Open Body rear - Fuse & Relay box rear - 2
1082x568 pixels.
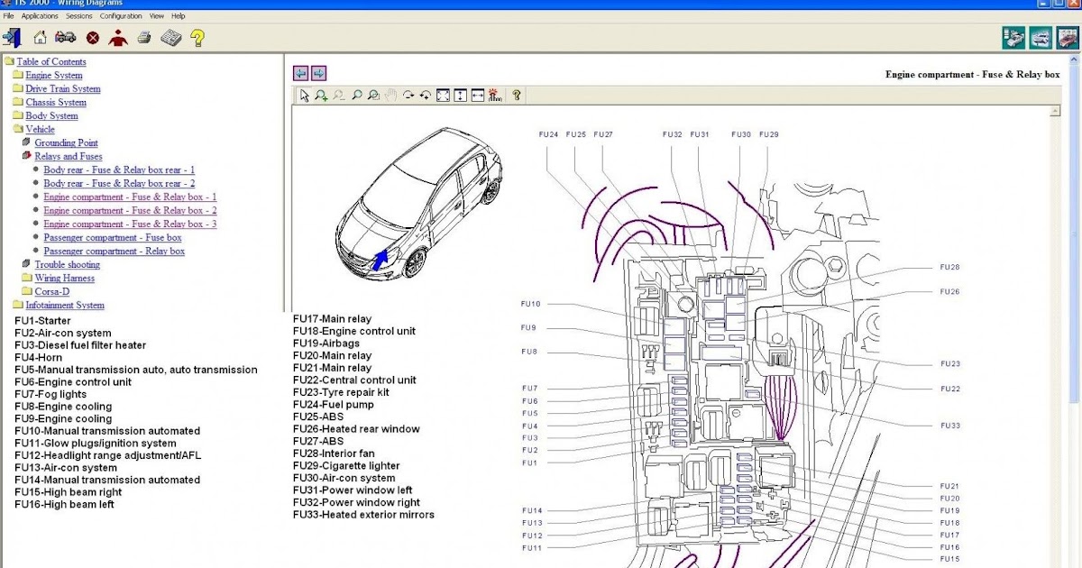pos(119,183)
